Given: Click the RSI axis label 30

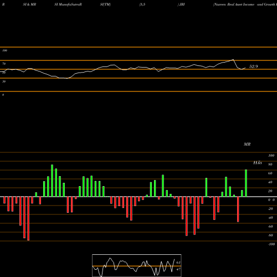Looking at the screenshot, I should coord(4,81).
